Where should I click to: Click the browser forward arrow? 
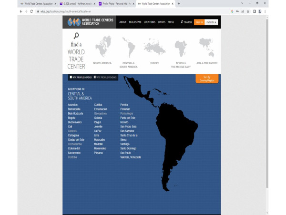pos(26,11)
